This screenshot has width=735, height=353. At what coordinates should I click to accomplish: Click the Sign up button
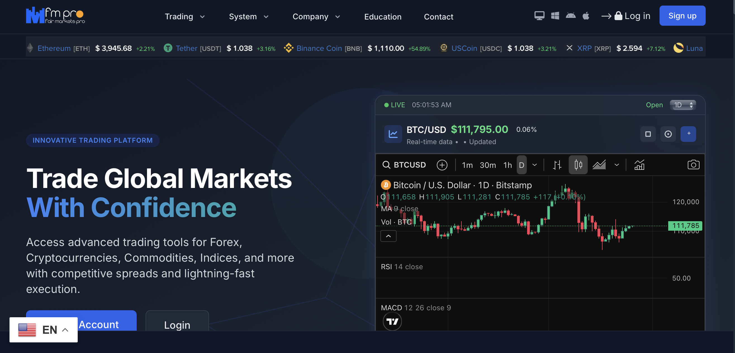coord(682,16)
